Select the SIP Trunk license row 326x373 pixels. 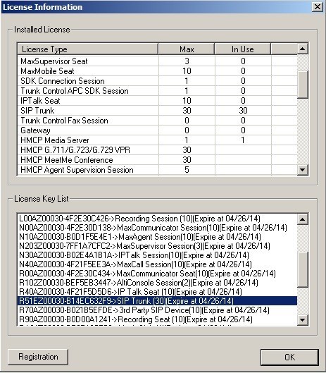[157, 111]
